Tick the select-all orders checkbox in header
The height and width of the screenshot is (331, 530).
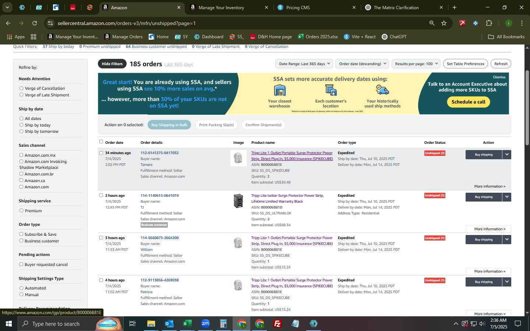101,142
